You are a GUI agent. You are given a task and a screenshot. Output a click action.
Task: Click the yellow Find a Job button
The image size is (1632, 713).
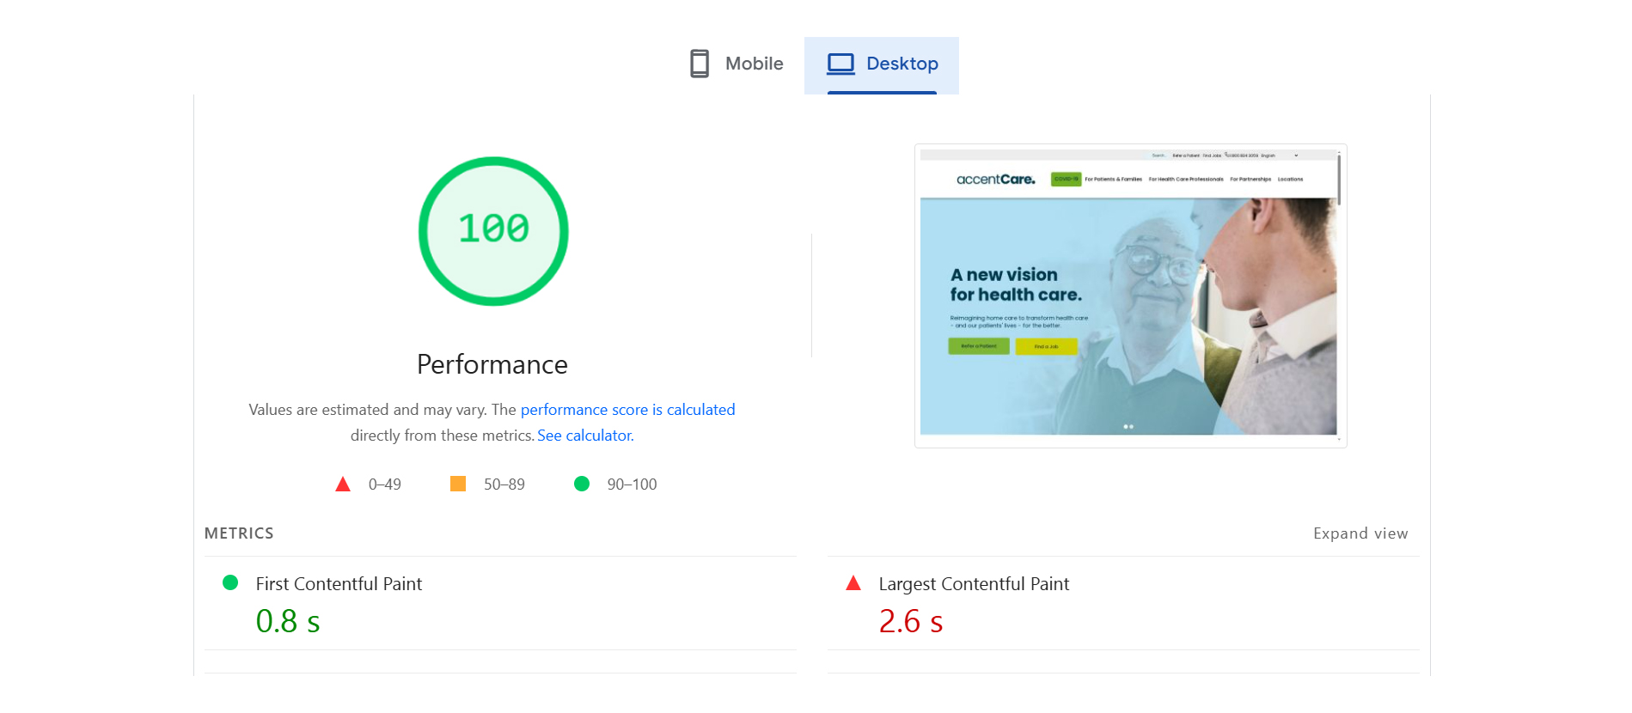tap(1046, 346)
